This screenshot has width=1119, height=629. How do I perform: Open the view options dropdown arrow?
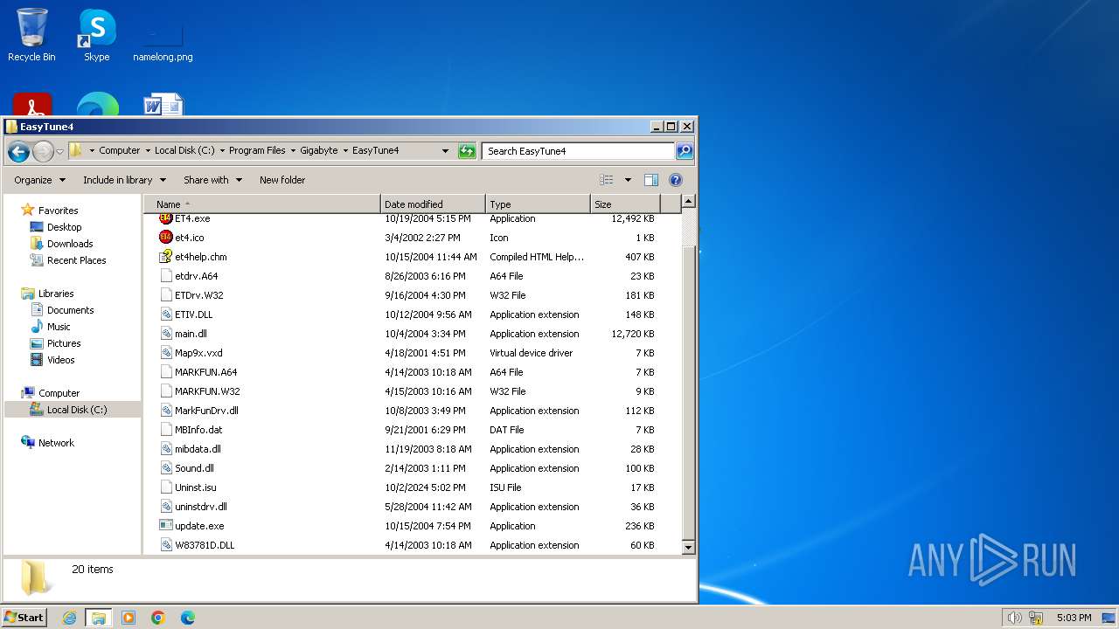pyautogui.click(x=628, y=180)
